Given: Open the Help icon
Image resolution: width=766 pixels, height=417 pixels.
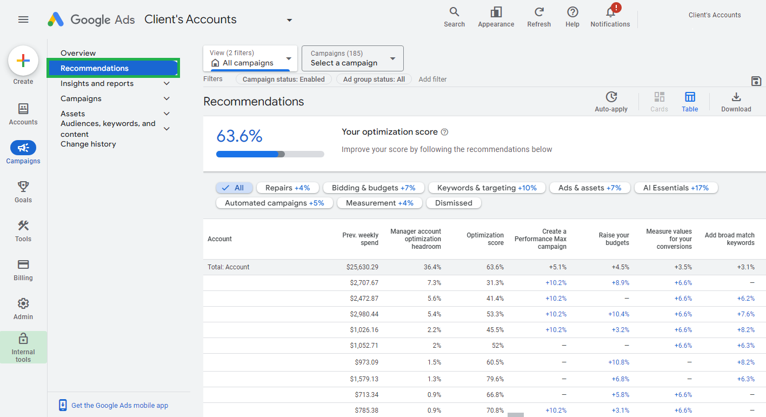Looking at the screenshot, I should coord(572,17).
